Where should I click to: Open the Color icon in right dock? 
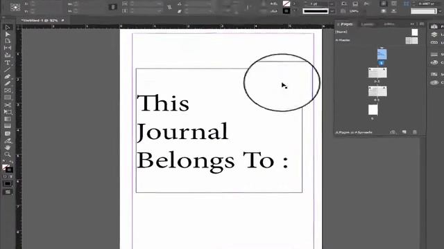point(434,62)
